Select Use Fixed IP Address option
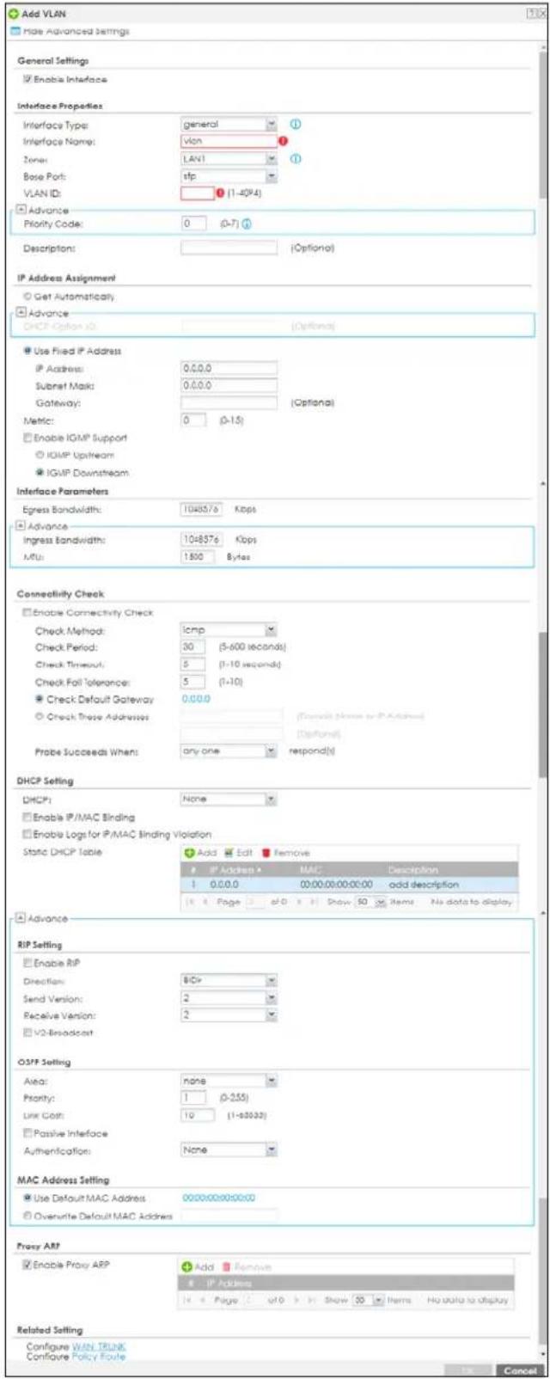 coord(27,351)
